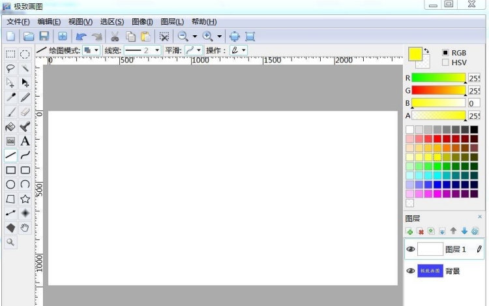Viewport: 489px width, 306px height.
Task: Open the 线宽 line width dropdown
Action: (x=156, y=50)
